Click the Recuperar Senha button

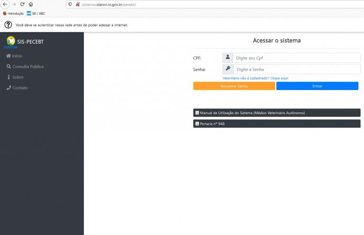tap(234, 86)
